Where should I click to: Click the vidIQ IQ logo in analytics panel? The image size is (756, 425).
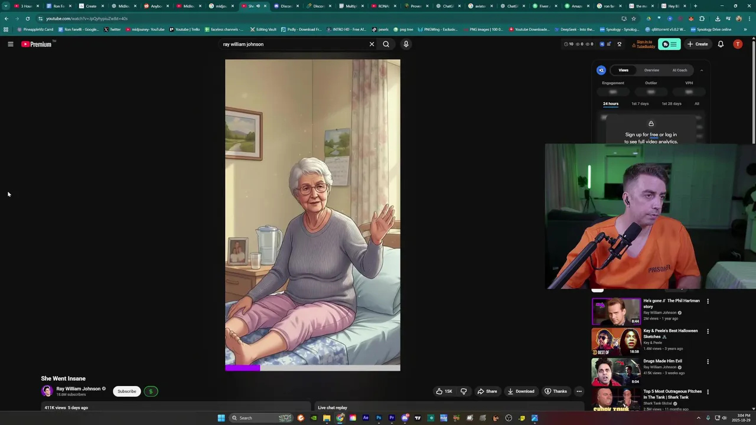[x=601, y=70]
